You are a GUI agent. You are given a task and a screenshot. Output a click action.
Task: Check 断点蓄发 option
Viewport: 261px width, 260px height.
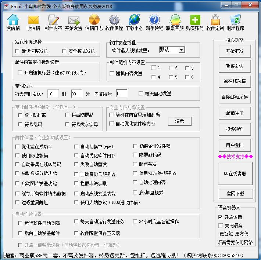click(x=135, y=164)
